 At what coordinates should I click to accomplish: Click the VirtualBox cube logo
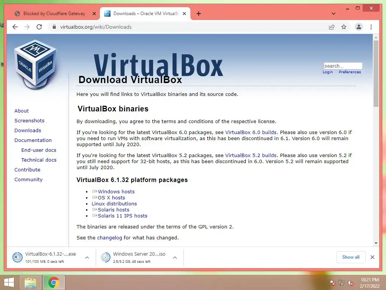[x=35, y=65]
